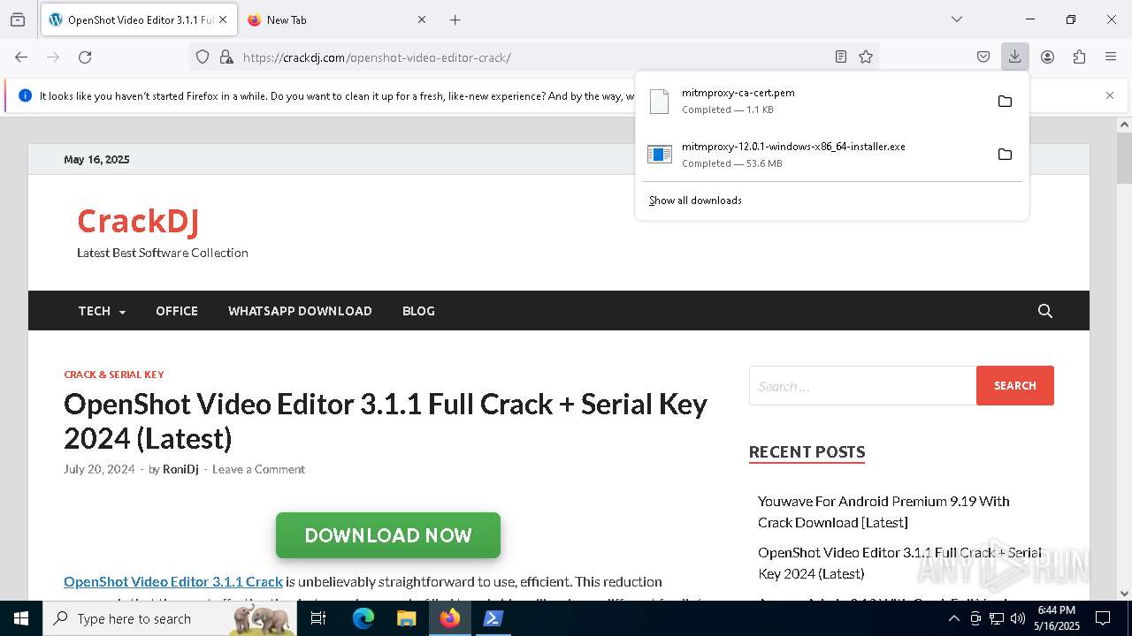This screenshot has width=1132, height=636.
Task: Open Windows notification center
Action: point(1103,618)
